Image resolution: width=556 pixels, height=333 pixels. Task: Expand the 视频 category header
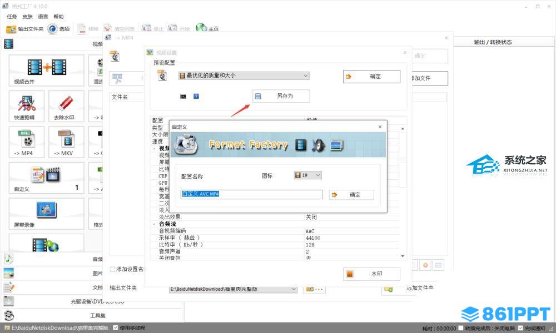[x=53, y=44]
